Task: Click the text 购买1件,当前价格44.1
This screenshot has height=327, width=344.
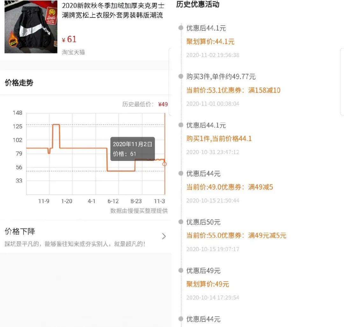Action: (219, 139)
